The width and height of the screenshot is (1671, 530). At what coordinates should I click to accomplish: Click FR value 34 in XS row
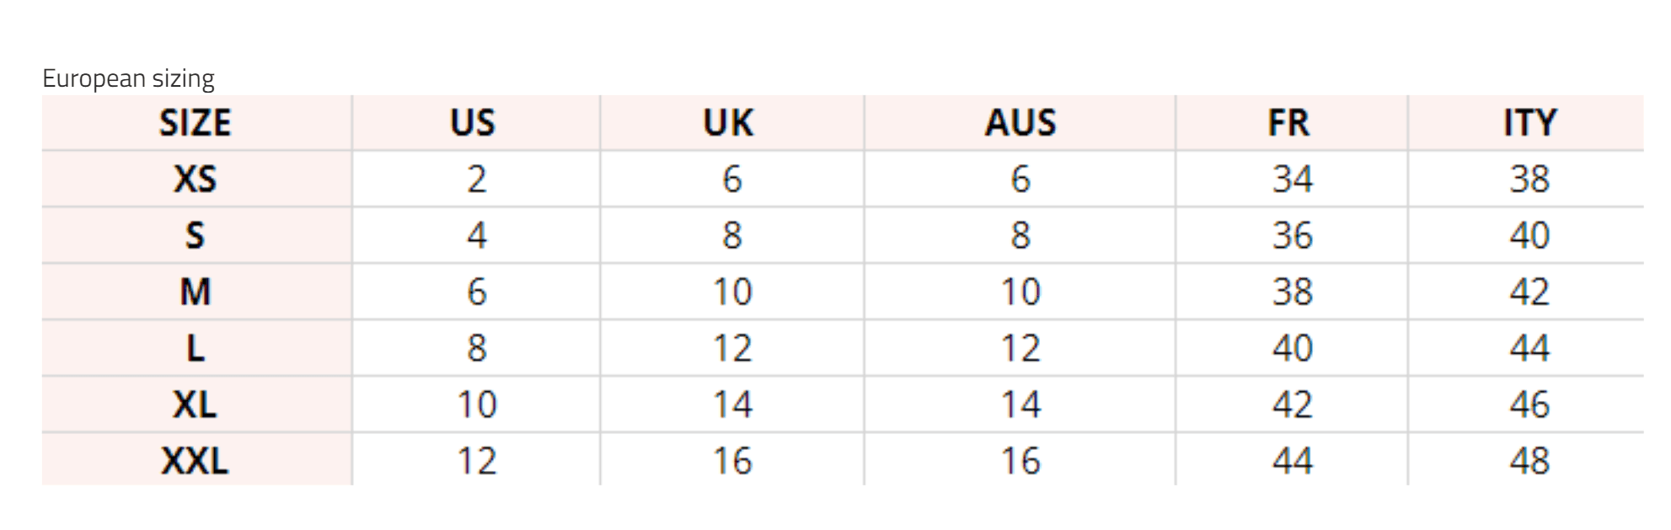[1293, 179]
